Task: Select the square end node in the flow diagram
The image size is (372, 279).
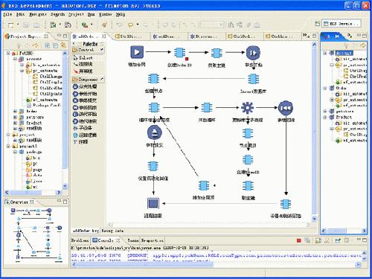Action: (153, 204)
